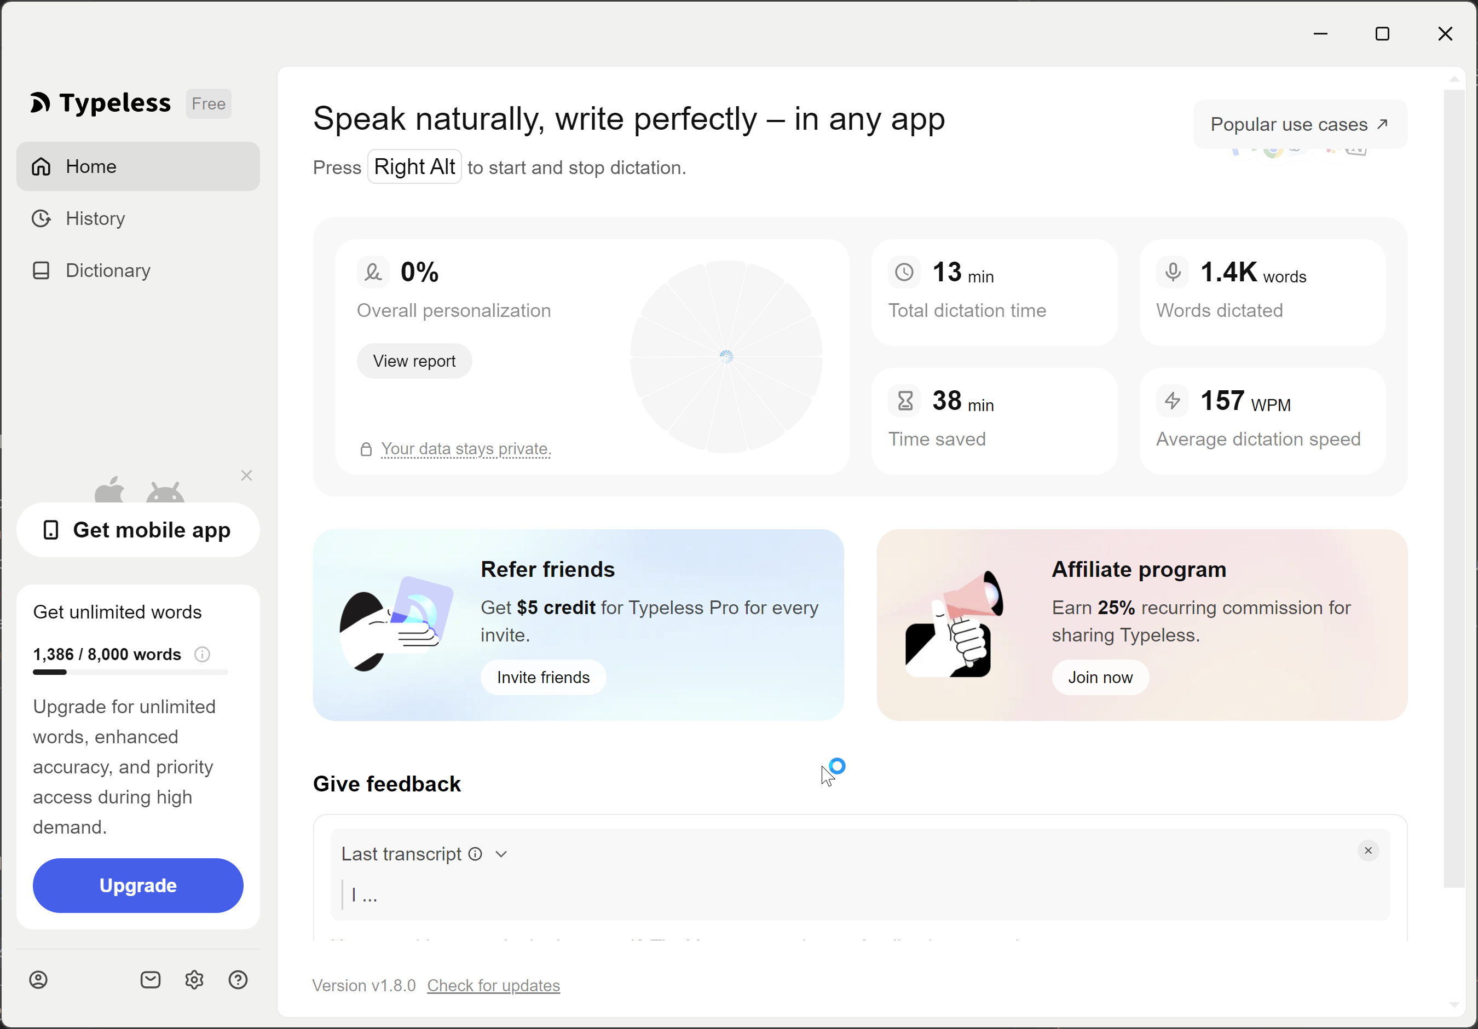Click the Version v1.8.0 text
1478x1029 pixels.
coord(363,986)
